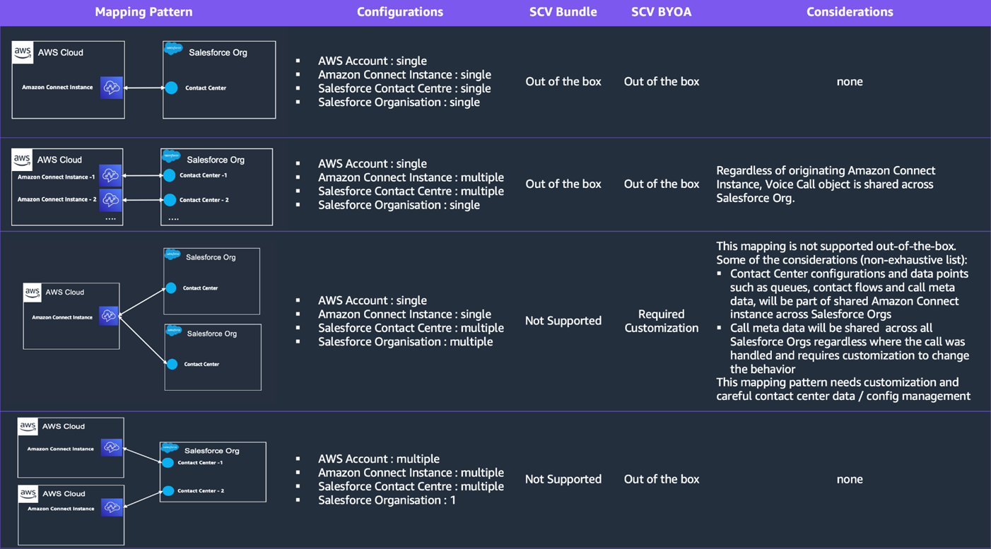Click the AWS logo in the multiple-instance, single-account pattern
Screen dimensions: 991x549
coord(22,160)
